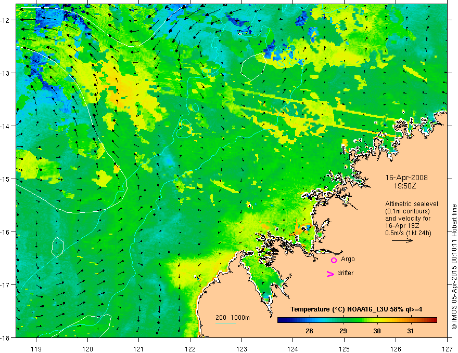This screenshot has height=353, width=458.
Task: Click the longitude axis label 121
Action: pos(139,349)
